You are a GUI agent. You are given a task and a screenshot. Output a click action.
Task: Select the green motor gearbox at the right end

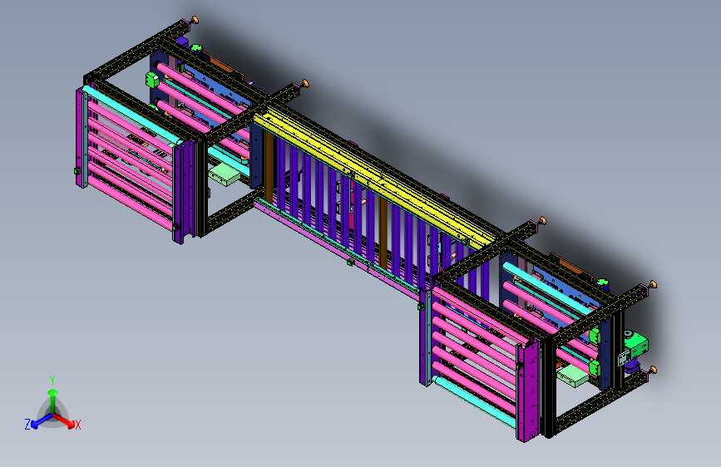pos(636,345)
